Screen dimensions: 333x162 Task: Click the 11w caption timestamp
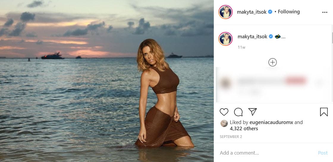click(241, 47)
